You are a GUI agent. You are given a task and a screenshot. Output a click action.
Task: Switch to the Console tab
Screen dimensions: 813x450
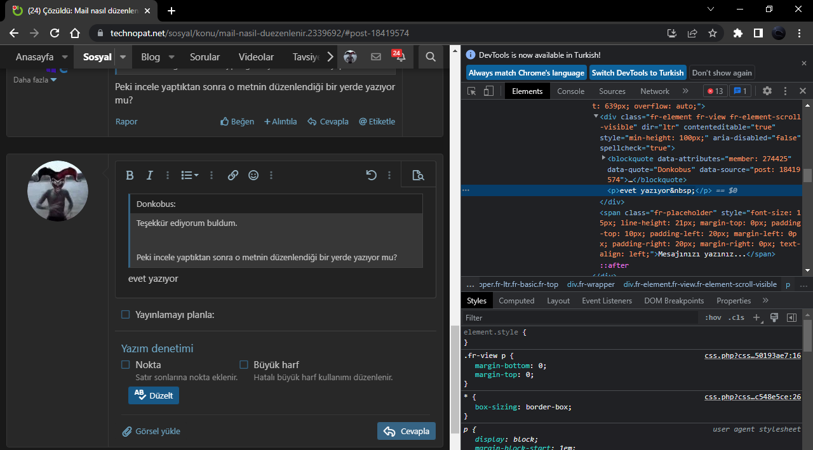click(x=570, y=91)
